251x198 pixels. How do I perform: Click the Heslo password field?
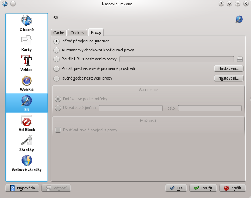[x=210, y=108]
